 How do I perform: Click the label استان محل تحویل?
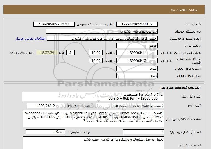click(x=188, y=69)
